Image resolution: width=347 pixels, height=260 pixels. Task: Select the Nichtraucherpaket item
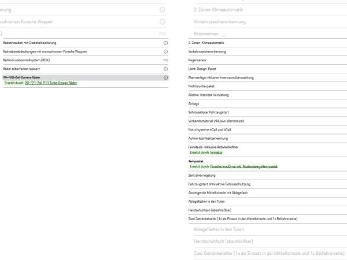(x=268, y=86)
